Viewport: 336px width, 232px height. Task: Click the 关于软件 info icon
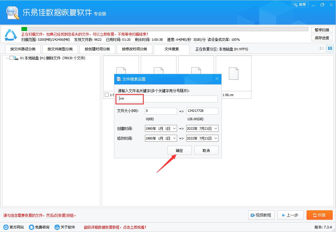click(57, 227)
